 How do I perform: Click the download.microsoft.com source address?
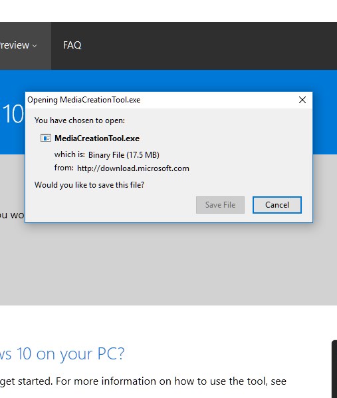[x=133, y=168]
